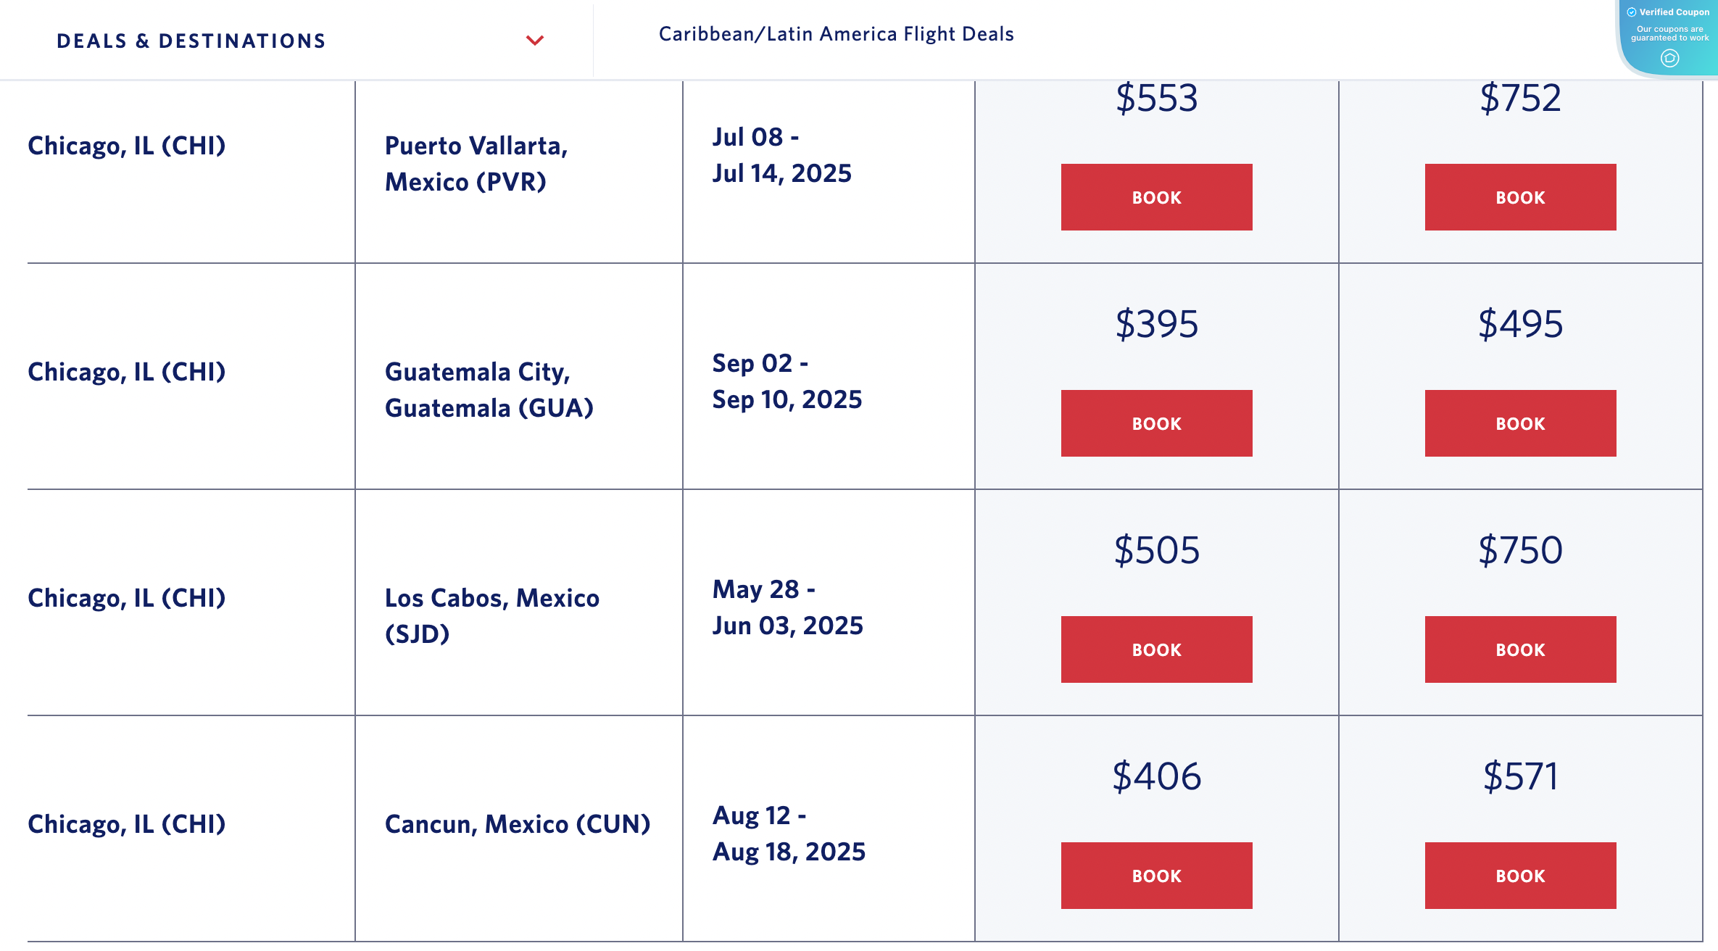Click the red chevron next to DEALS & DESTINATIONS
Image resolution: width=1718 pixels, height=951 pixels.
click(535, 41)
